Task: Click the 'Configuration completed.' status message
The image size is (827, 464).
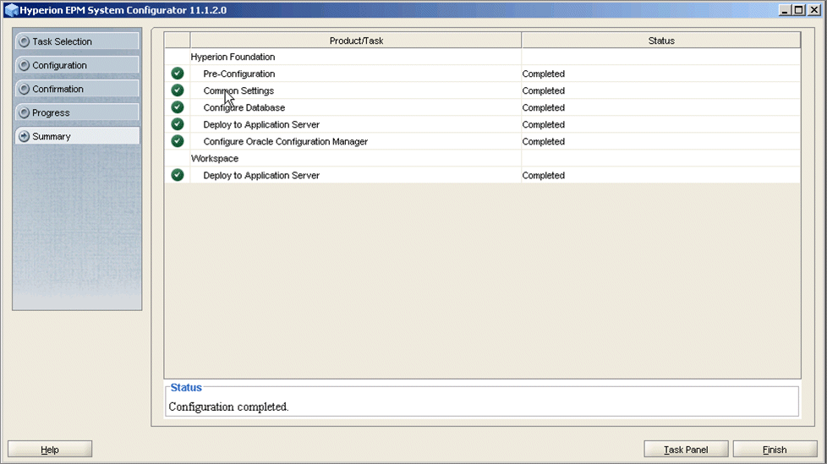Action: click(x=228, y=407)
